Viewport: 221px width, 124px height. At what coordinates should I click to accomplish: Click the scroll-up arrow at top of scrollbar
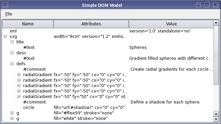(216, 23)
